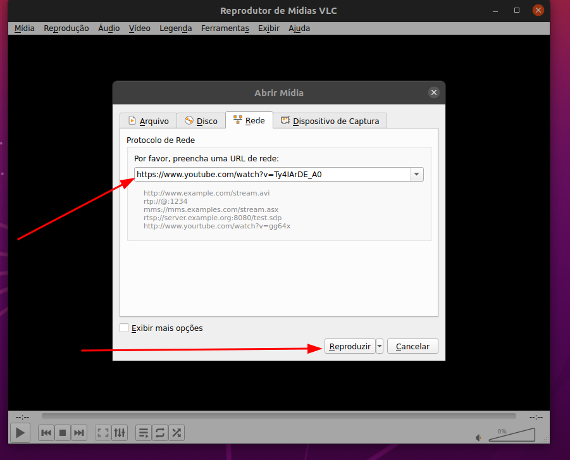Toggle shuffle random playback icon

click(177, 433)
